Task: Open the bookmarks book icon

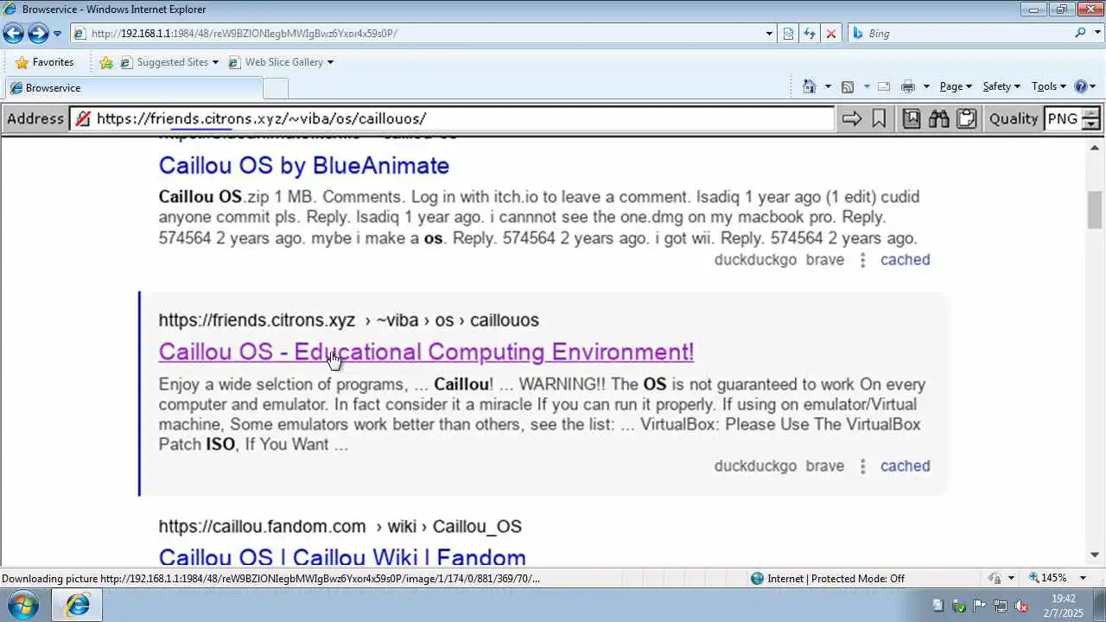Action: coord(912,119)
